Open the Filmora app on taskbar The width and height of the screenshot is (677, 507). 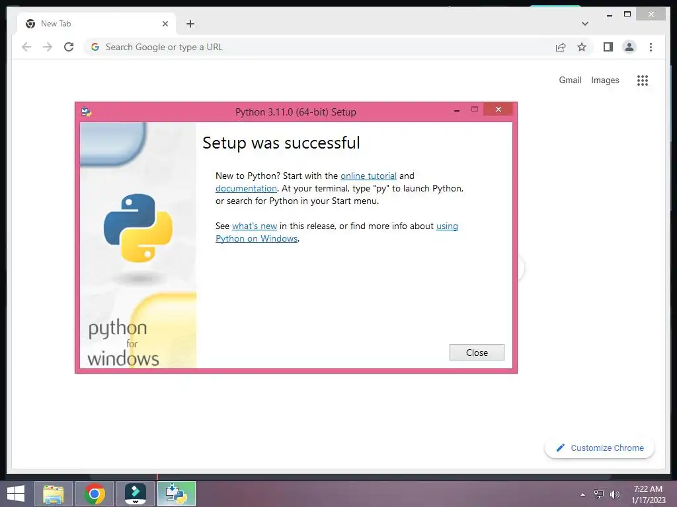pos(135,494)
